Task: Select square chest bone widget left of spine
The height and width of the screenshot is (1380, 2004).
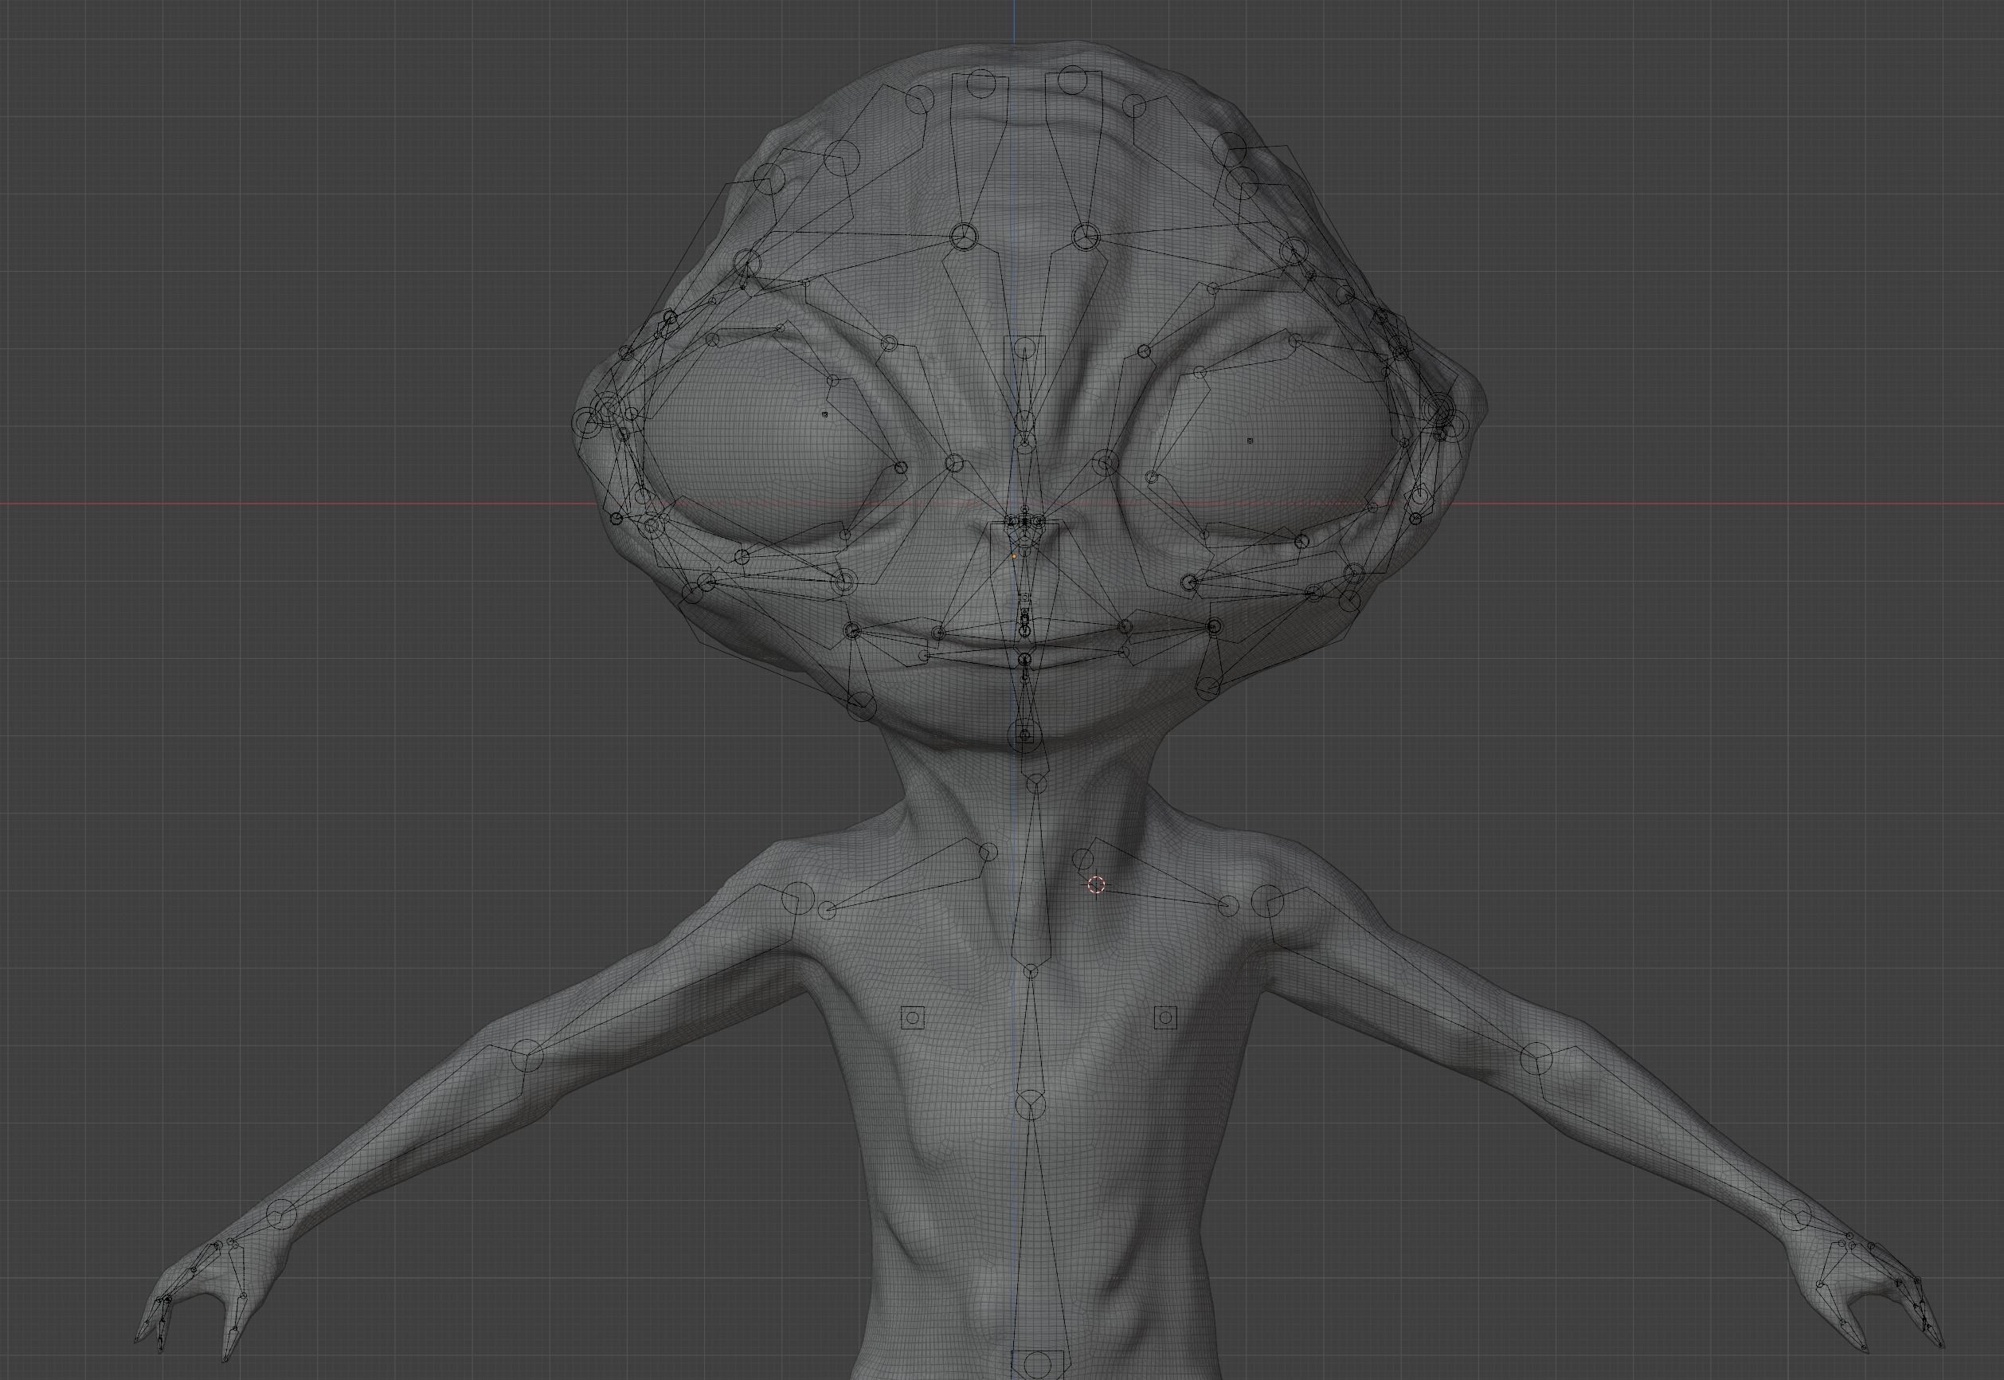Action: pyautogui.click(x=914, y=1018)
